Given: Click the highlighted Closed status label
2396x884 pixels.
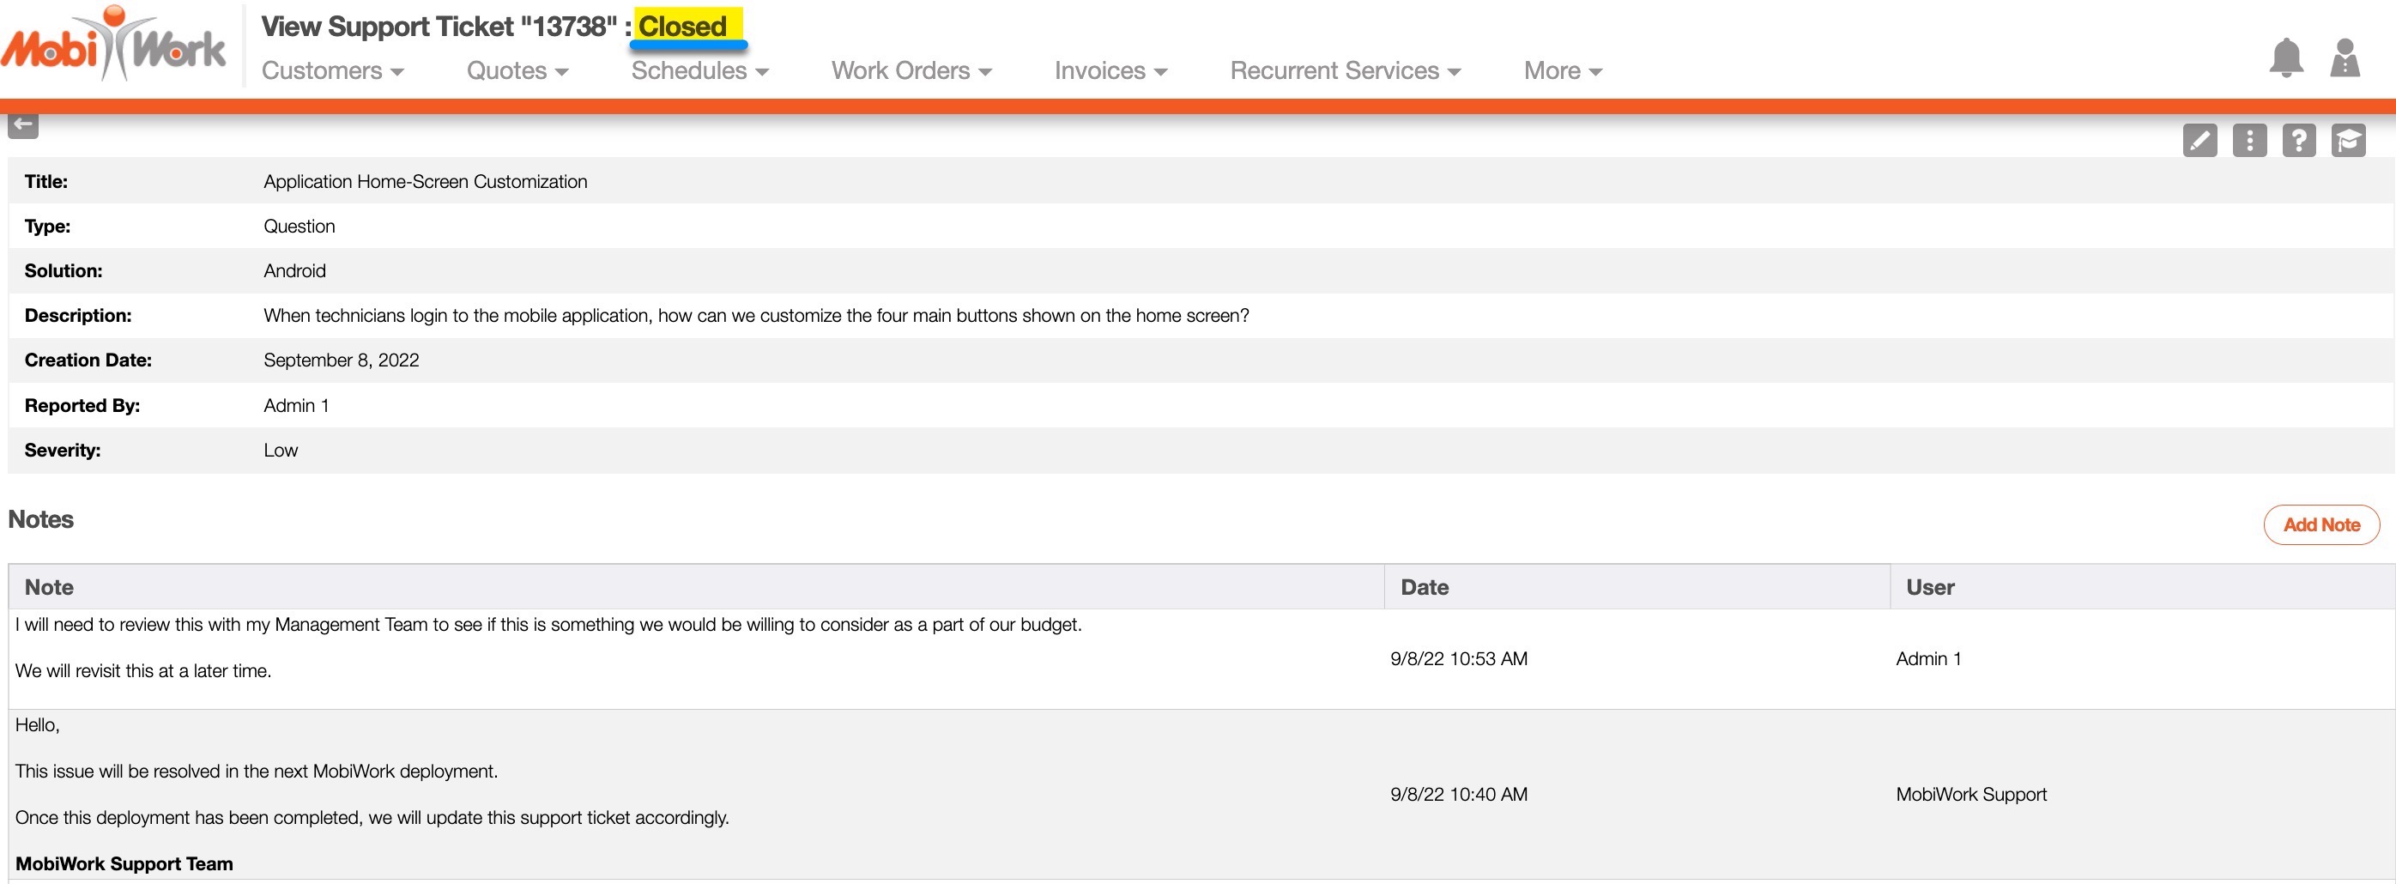Looking at the screenshot, I should [683, 26].
